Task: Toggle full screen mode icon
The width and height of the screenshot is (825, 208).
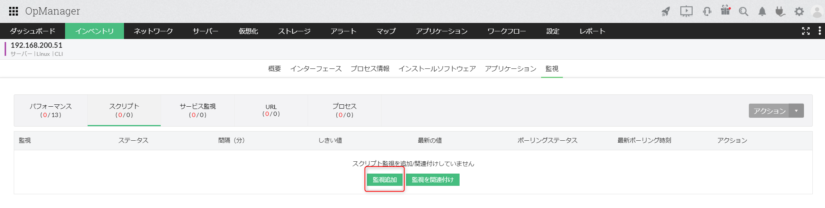Action: point(806,31)
